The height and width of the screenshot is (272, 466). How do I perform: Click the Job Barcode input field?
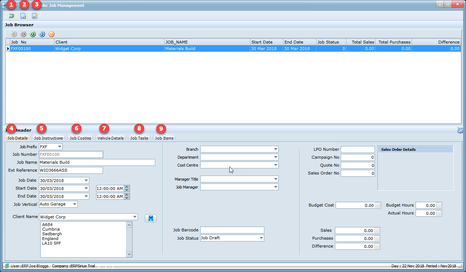click(x=232, y=230)
